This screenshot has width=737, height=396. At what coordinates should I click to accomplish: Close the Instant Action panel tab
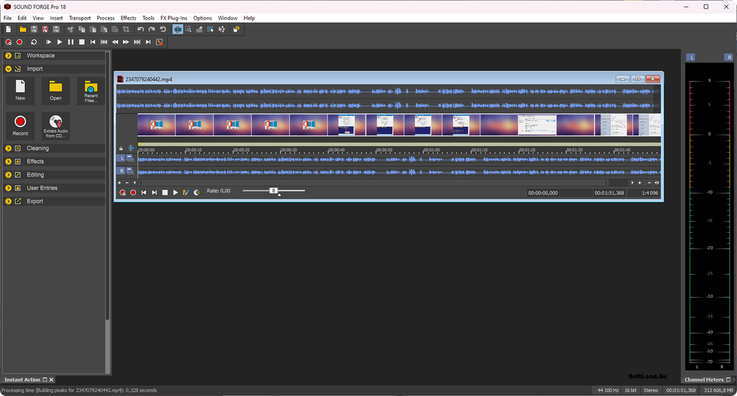(52, 380)
